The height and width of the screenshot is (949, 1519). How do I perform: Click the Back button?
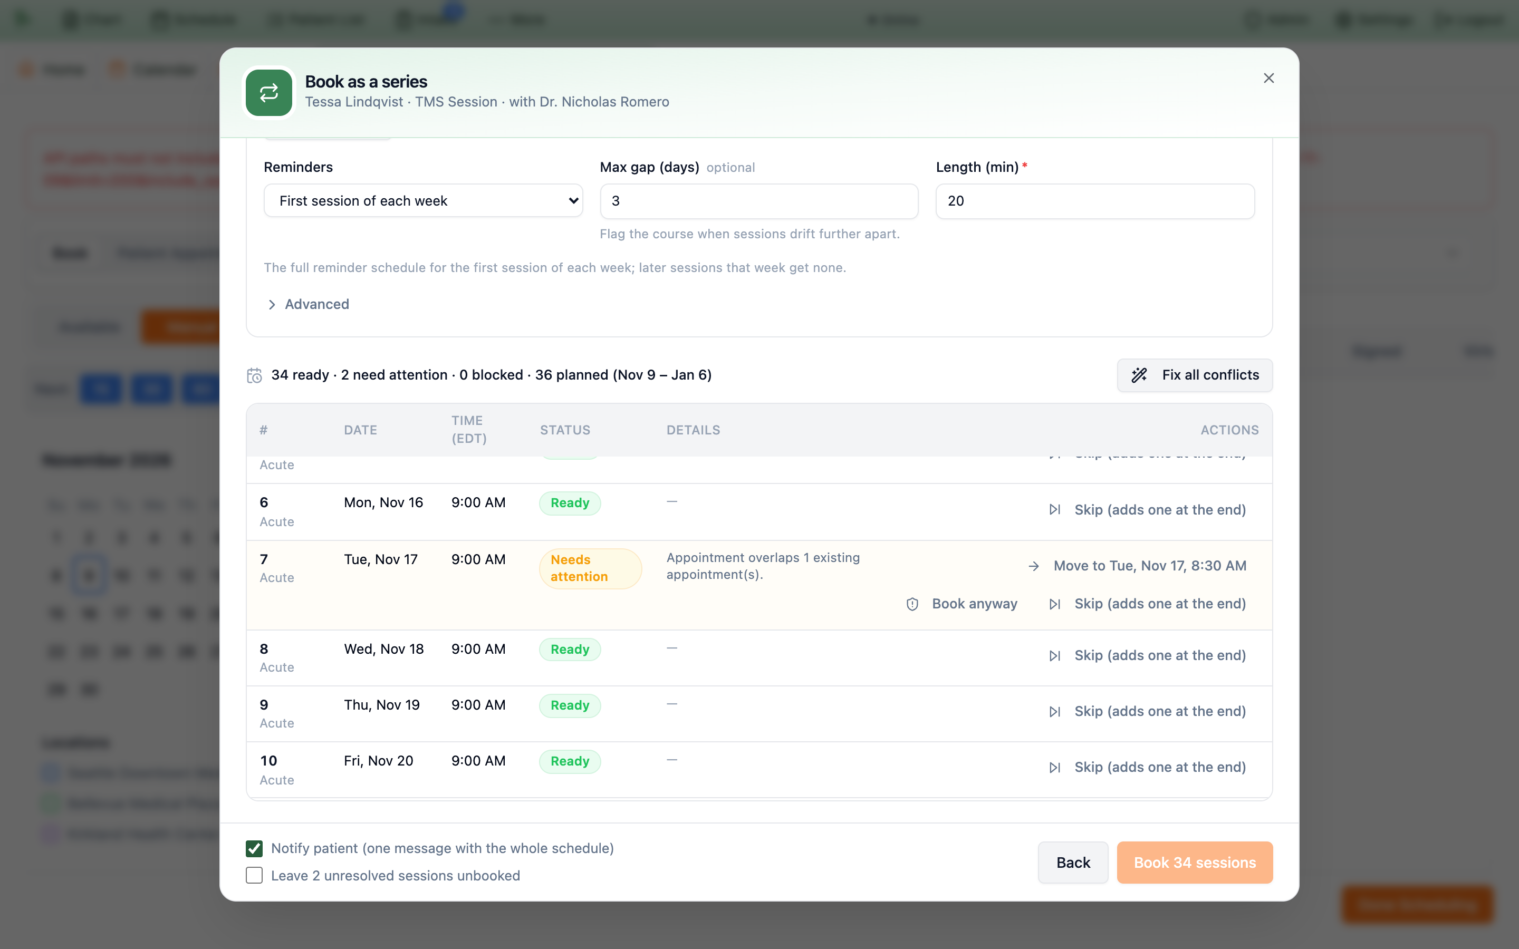(x=1073, y=863)
